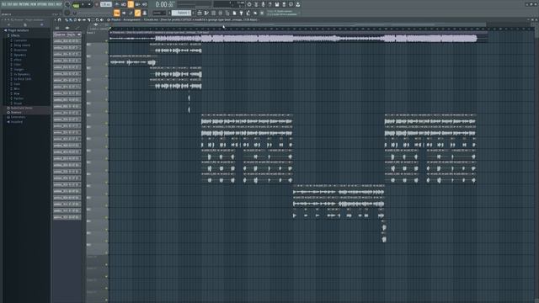Open the Browser options menu arrow
This screenshot has height=303, width=539.
click(3, 20)
